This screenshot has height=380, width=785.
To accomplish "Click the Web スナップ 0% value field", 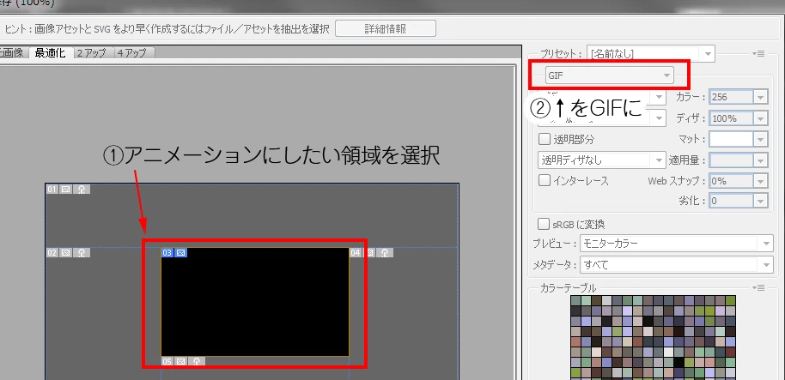I will click(x=732, y=180).
